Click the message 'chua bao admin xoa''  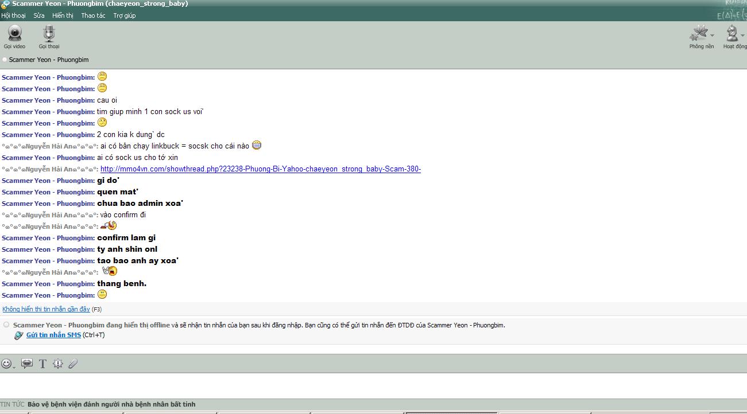[x=140, y=204]
